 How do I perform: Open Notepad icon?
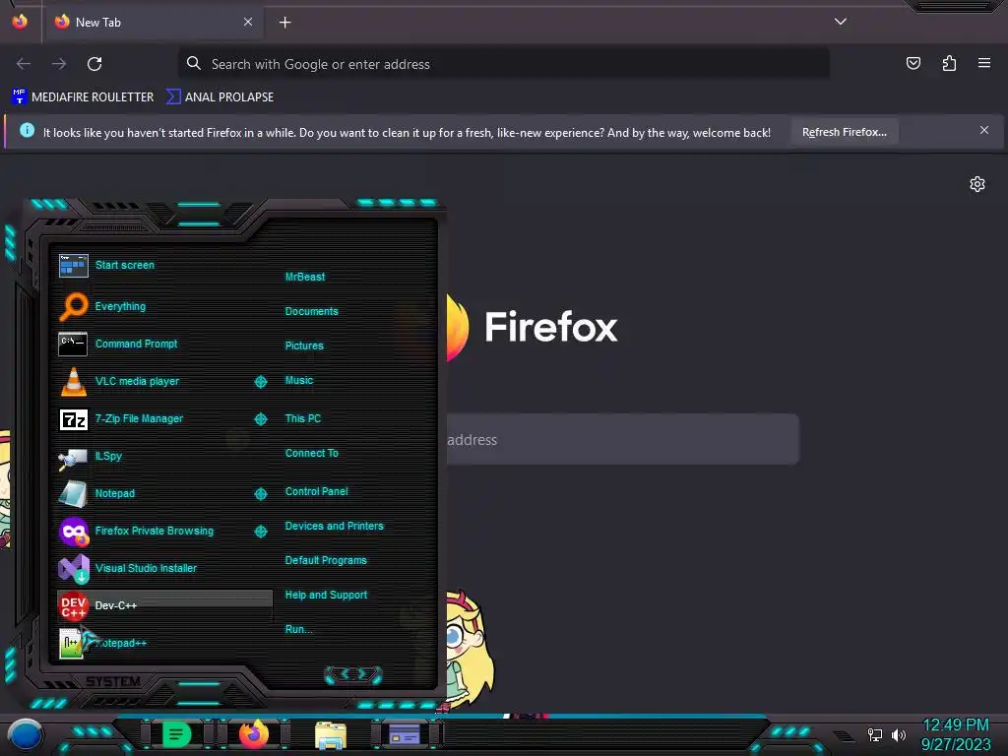73,494
